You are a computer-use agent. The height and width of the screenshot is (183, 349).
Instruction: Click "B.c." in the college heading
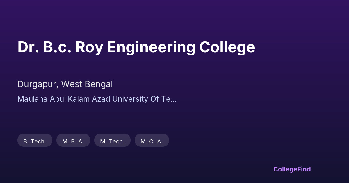click(57, 47)
